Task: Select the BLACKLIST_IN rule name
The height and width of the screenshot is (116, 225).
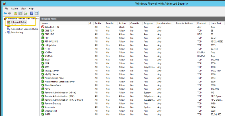Action: [x=52, y=27]
